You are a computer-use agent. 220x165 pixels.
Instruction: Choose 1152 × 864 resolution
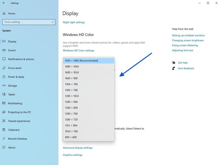pyautogui.click(x=89, y=125)
